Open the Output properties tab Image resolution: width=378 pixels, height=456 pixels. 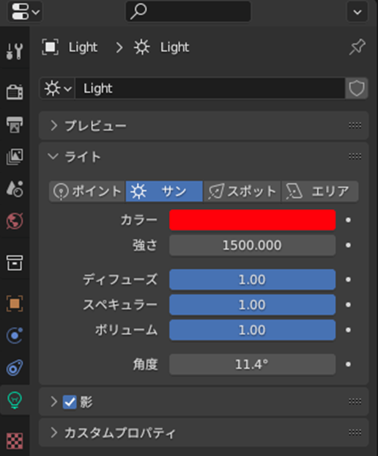(x=15, y=125)
